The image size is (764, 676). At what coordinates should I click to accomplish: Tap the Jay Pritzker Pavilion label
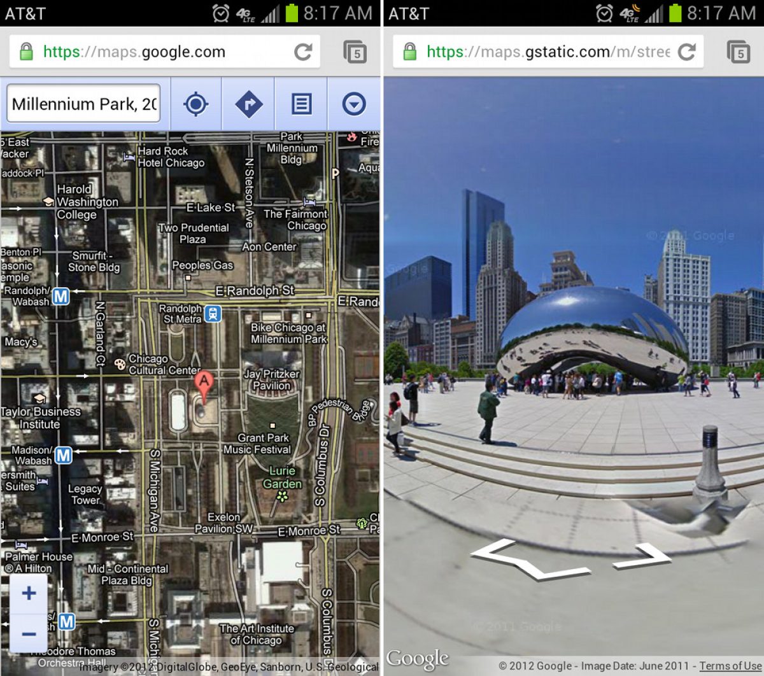coord(272,380)
